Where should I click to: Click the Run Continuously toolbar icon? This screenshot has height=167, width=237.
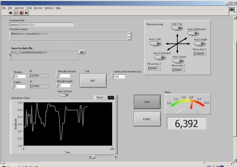(15, 13)
